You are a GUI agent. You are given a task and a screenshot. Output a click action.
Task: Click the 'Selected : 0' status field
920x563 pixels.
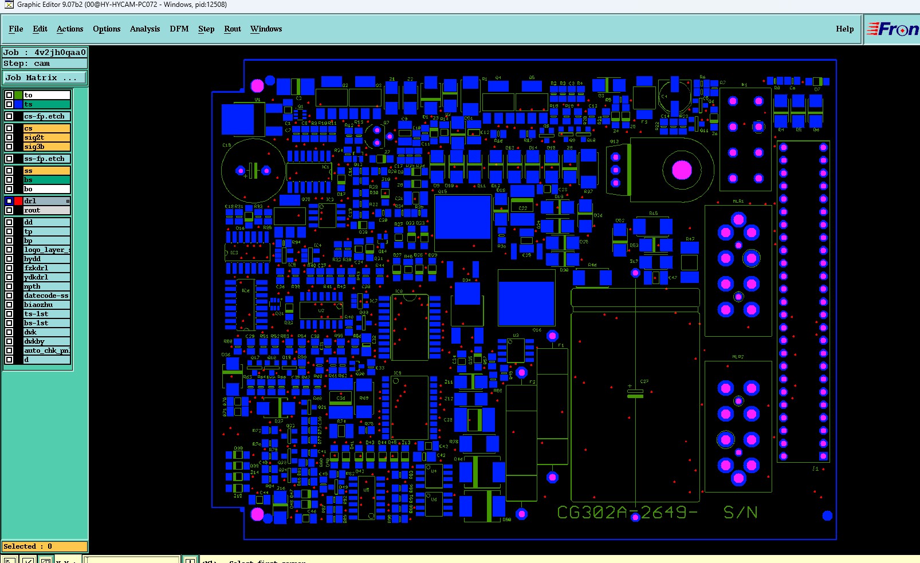pyautogui.click(x=45, y=546)
